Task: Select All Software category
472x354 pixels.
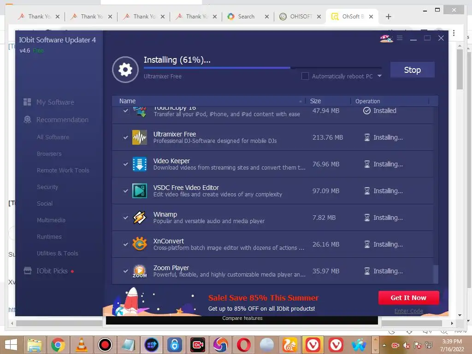Action: pos(53,137)
